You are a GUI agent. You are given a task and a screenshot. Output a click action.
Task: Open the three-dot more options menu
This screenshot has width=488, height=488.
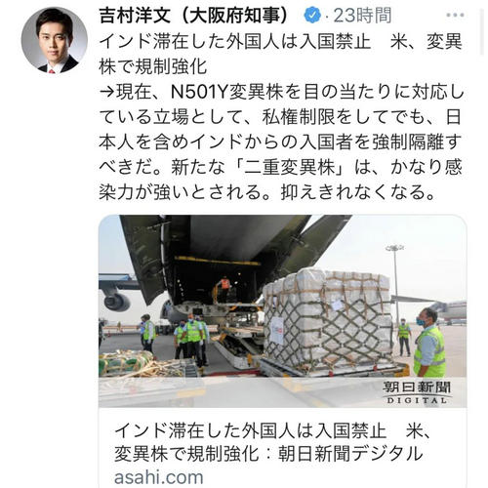(x=455, y=16)
